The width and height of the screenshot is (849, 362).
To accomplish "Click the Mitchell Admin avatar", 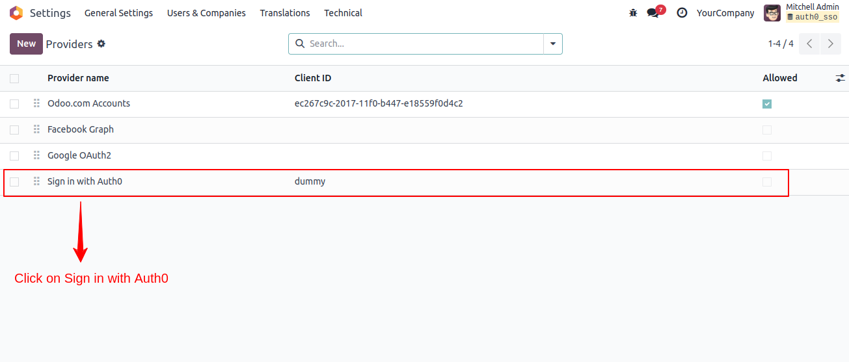I will 772,13.
